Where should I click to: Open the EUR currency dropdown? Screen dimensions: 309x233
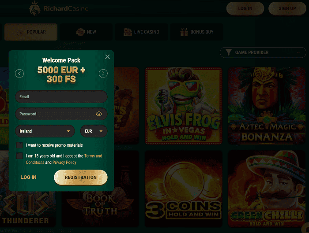pos(94,131)
